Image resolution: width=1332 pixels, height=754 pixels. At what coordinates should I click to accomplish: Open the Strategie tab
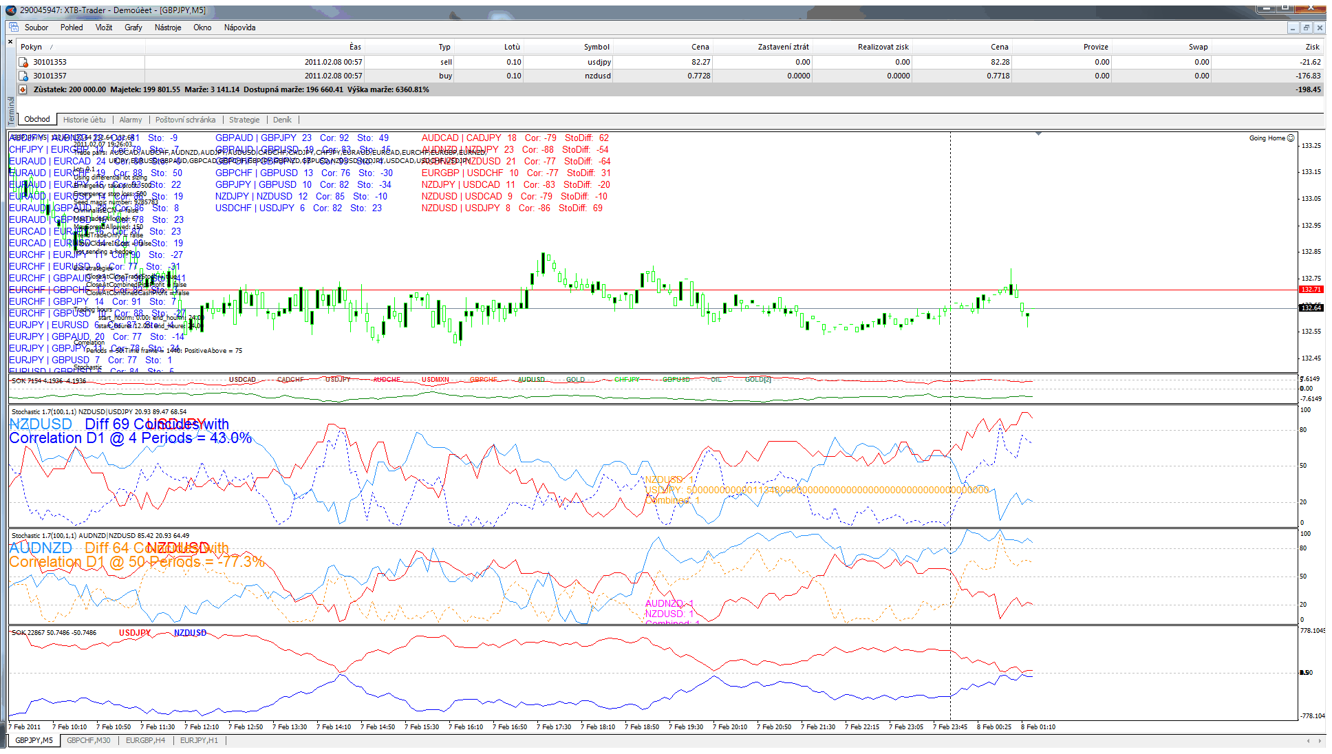244,120
